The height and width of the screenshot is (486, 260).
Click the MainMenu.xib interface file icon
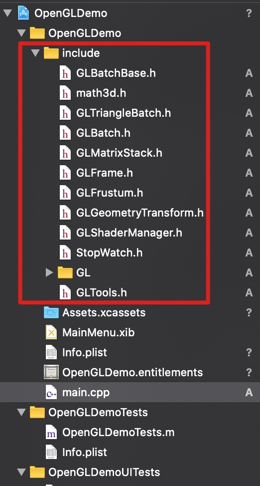[51, 333]
